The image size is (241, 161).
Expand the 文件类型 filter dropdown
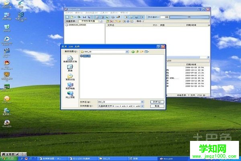pyautogui.click(x=142, y=106)
